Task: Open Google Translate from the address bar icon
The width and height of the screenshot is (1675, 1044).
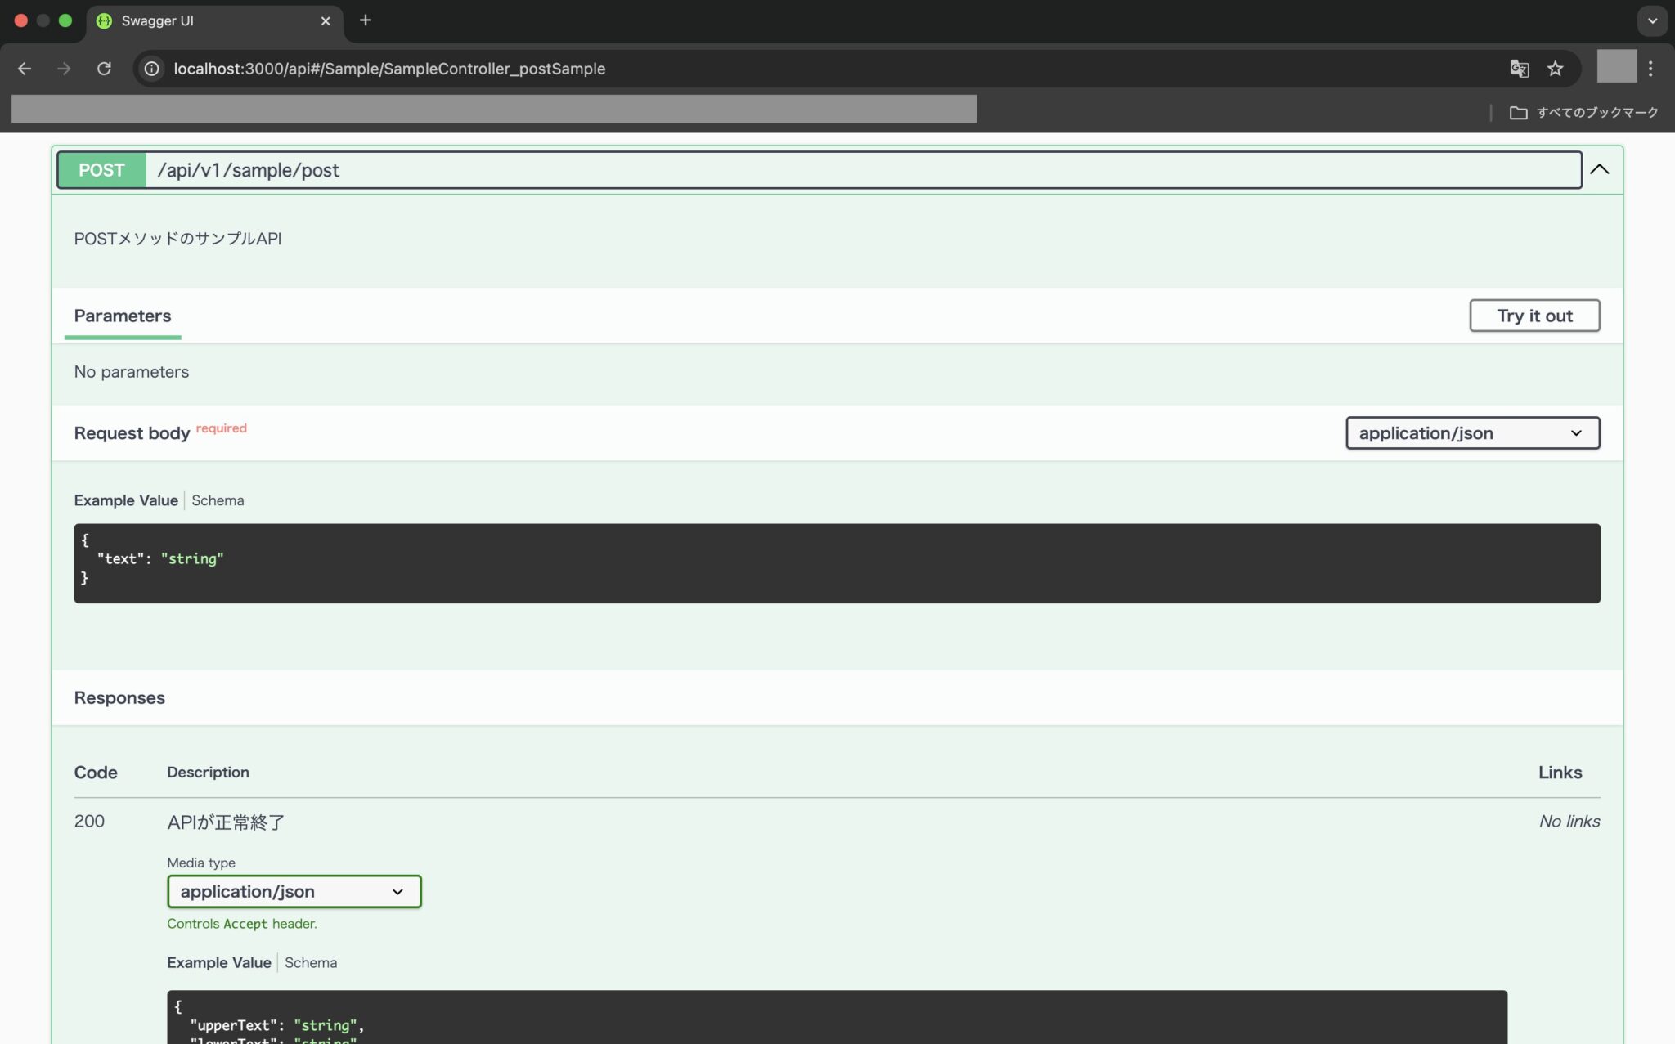Action: (1520, 69)
